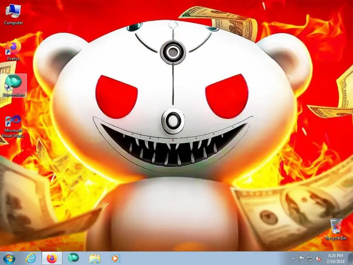Open the Windows Start menu

coord(9,258)
